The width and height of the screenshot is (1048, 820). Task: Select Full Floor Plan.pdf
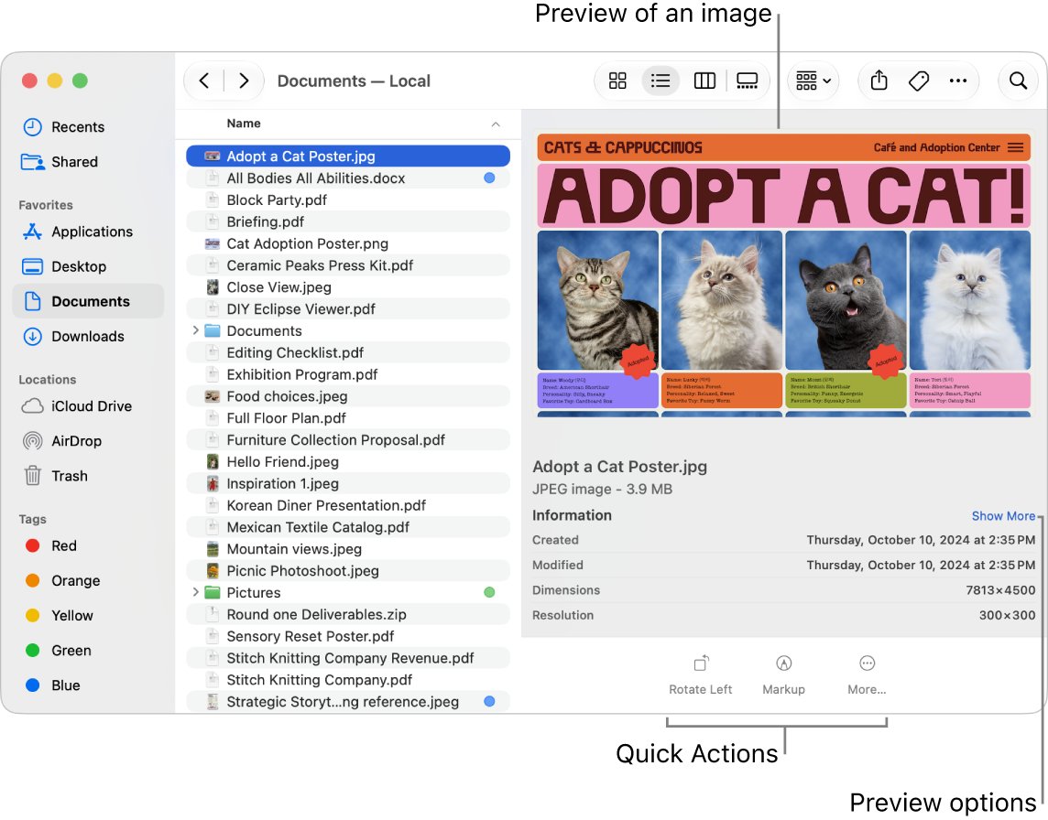(347, 418)
